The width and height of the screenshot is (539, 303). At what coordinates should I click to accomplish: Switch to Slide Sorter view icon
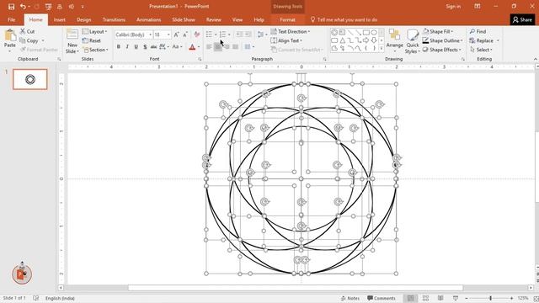click(x=425, y=298)
